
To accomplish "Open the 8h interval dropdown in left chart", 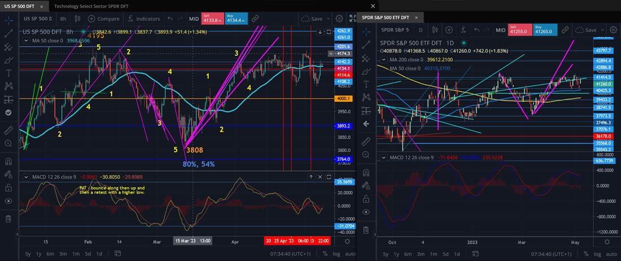I will (x=63, y=19).
